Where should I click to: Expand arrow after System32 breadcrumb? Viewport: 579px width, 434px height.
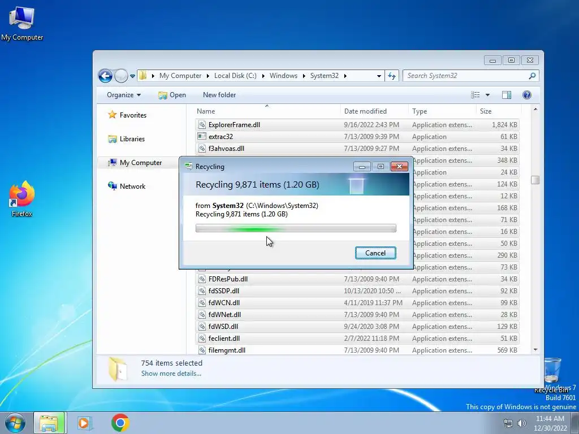click(x=345, y=76)
